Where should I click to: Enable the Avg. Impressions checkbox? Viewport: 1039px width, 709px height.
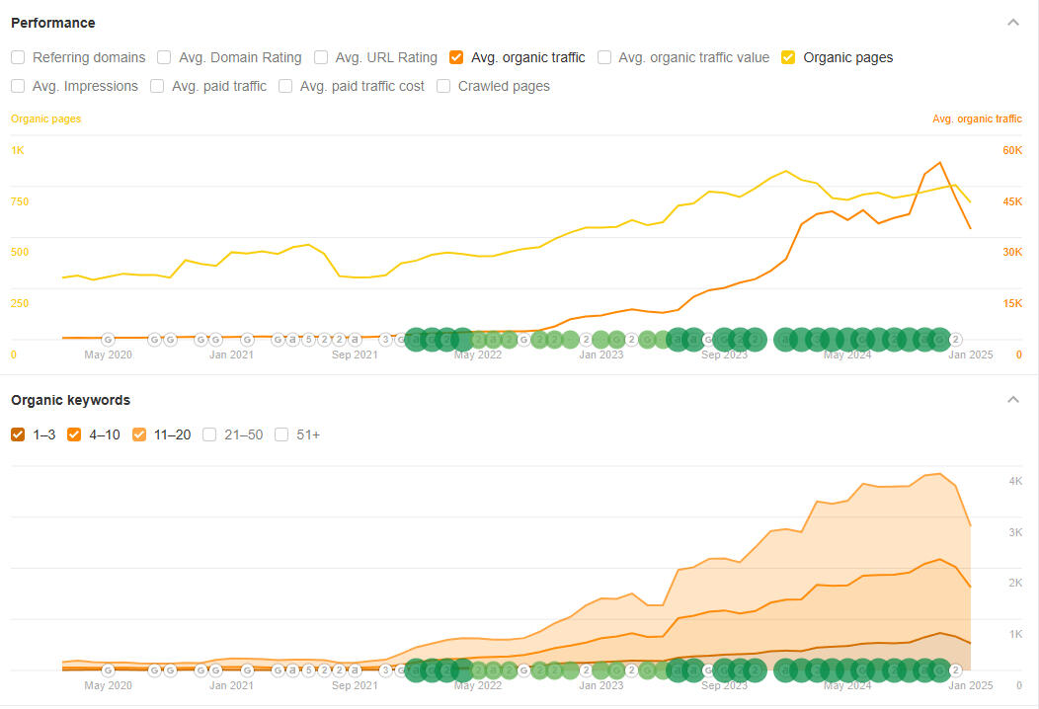click(x=17, y=86)
